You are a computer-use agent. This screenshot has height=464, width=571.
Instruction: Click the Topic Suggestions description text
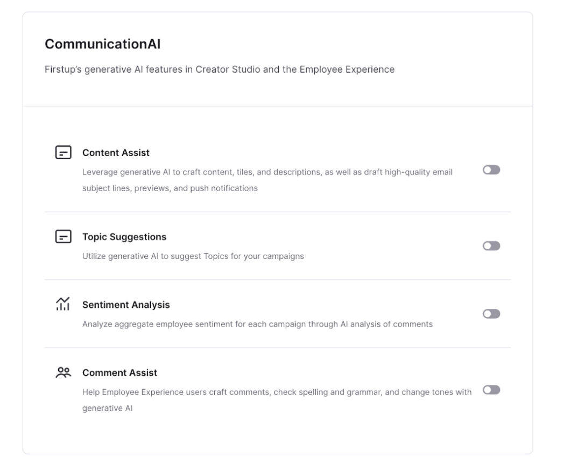pyautogui.click(x=193, y=256)
